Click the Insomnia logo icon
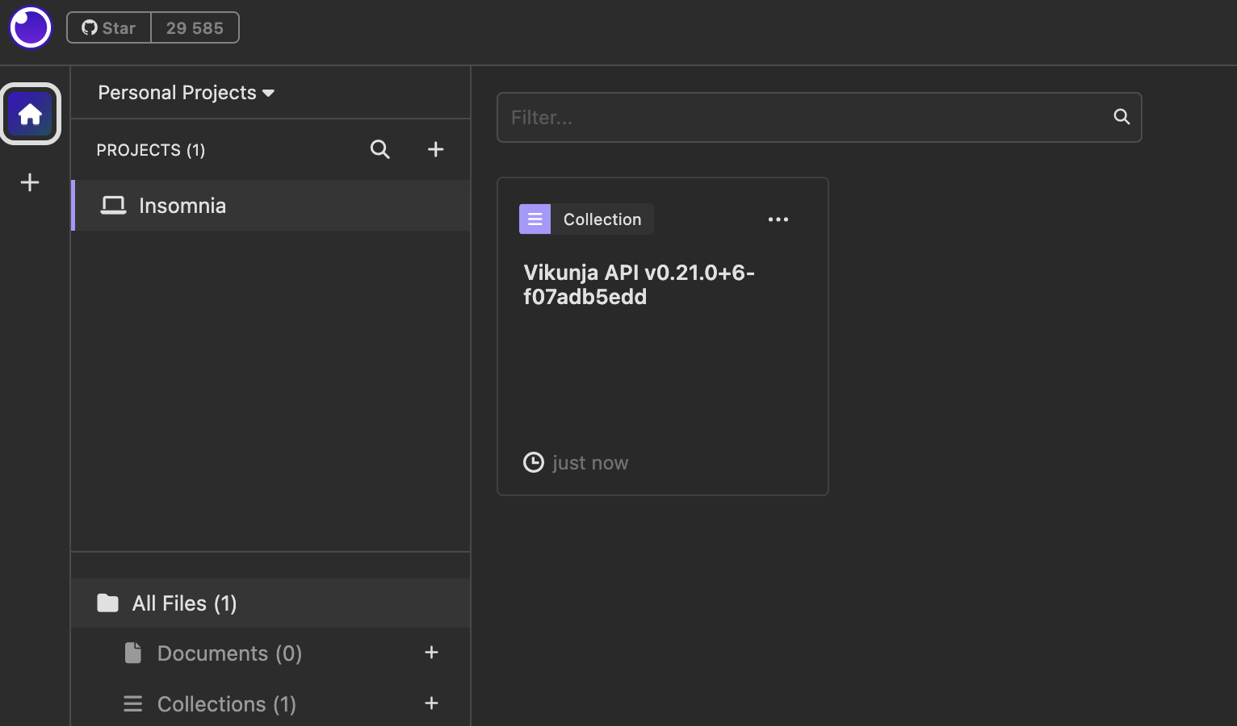Image resolution: width=1237 pixels, height=726 pixels. coord(31,27)
